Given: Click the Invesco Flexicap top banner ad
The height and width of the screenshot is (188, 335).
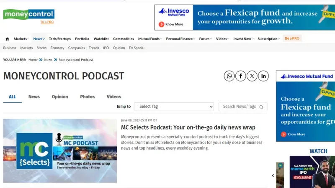Looking at the screenshot, I should pyautogui.click(x=245, y=18).
